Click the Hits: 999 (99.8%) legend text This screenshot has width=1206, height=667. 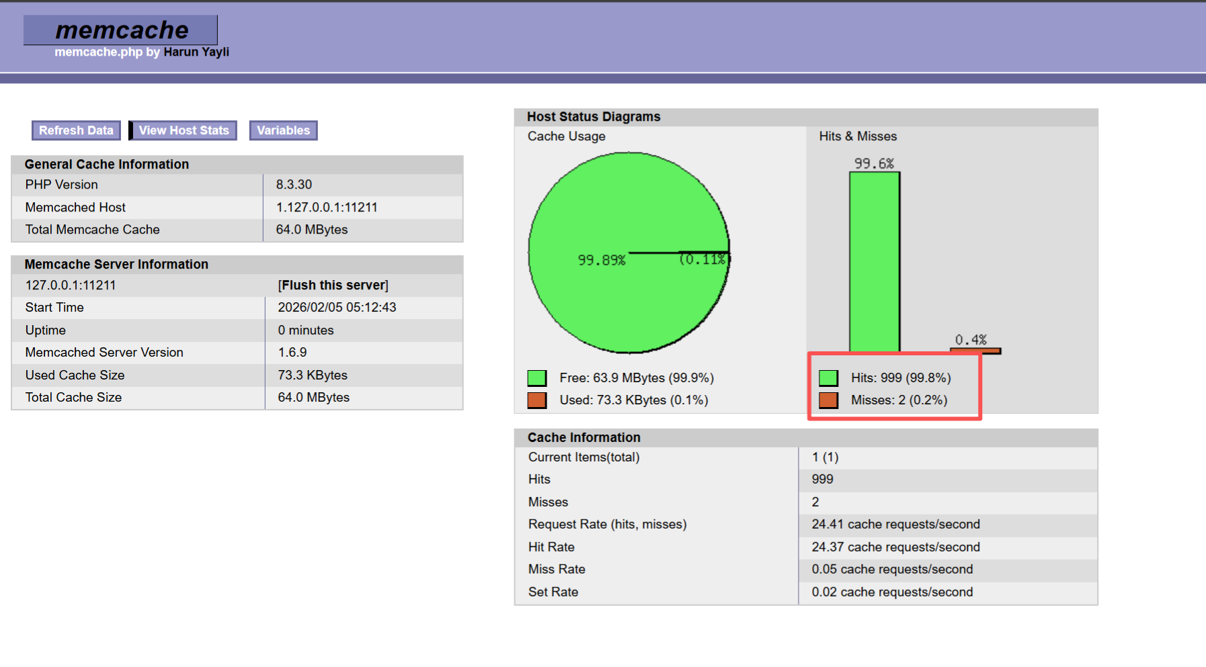coord(901,378)
